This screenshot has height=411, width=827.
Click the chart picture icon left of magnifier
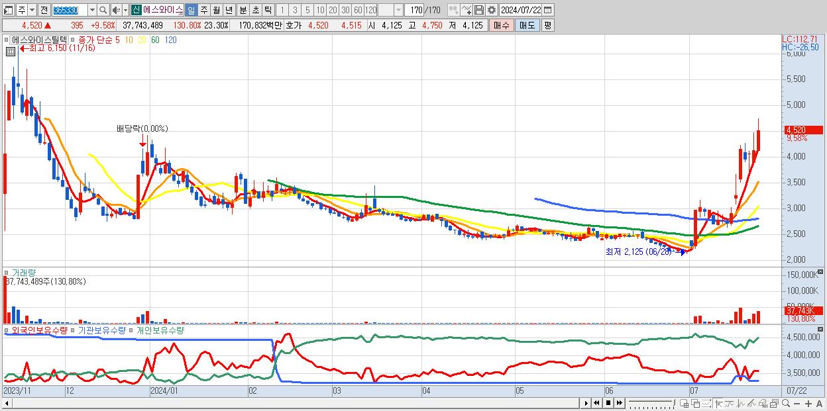(774, 402)
